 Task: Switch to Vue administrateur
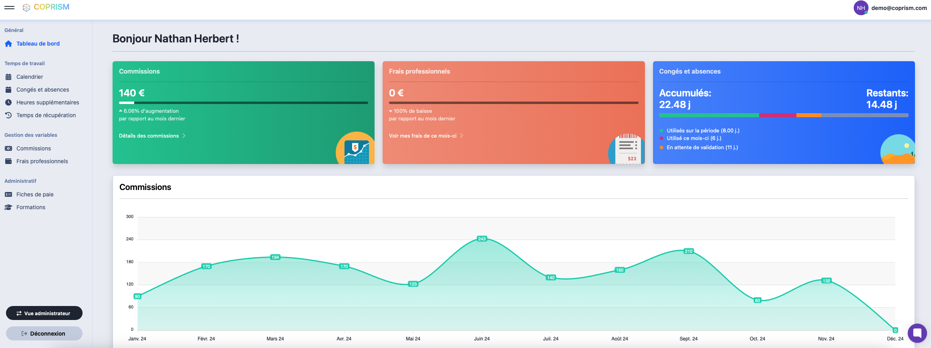point(44,313)
